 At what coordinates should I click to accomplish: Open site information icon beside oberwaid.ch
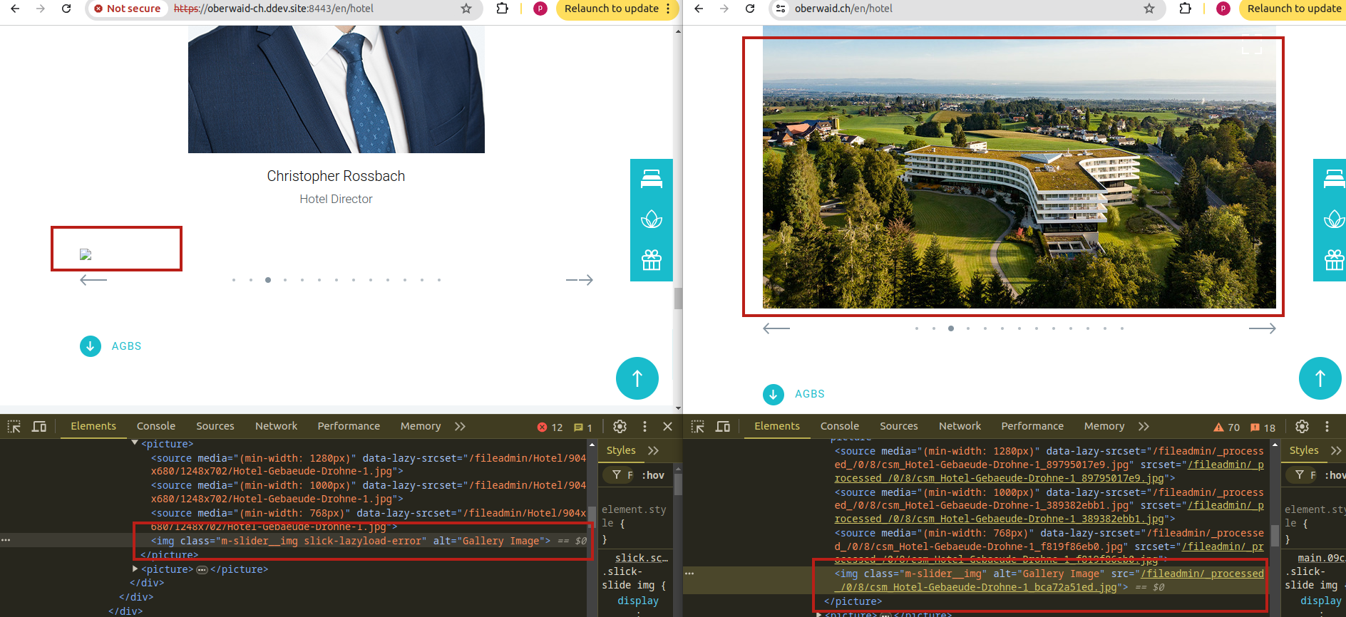click(x=781, y=9)
